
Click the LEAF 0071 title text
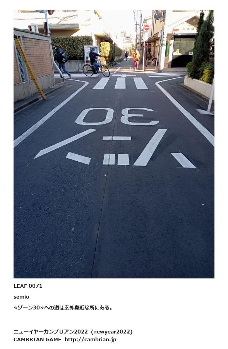[x=28, y=286]
